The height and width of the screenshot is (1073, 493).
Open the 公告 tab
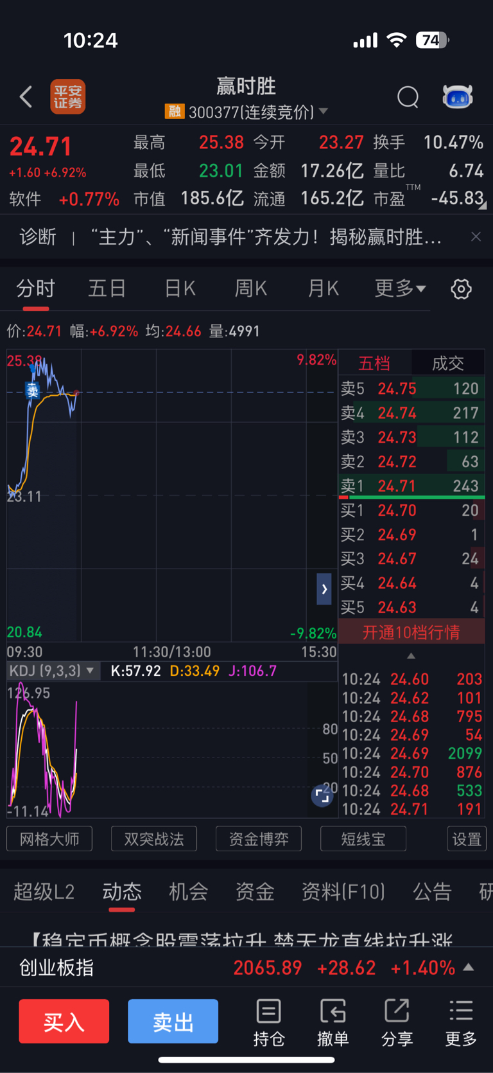coord(433,892)
